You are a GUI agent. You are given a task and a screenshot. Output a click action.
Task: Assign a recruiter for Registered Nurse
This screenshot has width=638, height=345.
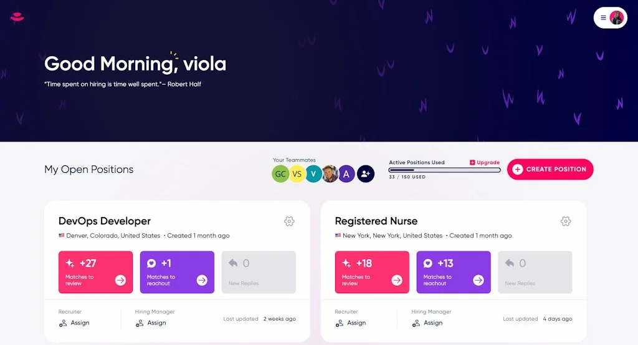coord(351,323)
